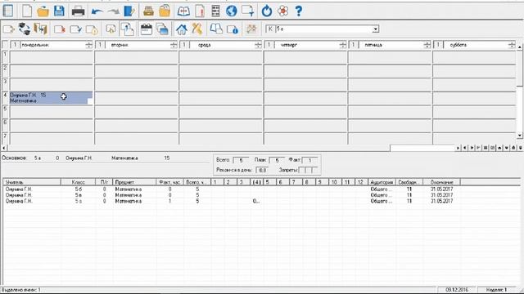Open a file with the folder icon
Screen dimensions: 524x294
(x=43, y=11)
